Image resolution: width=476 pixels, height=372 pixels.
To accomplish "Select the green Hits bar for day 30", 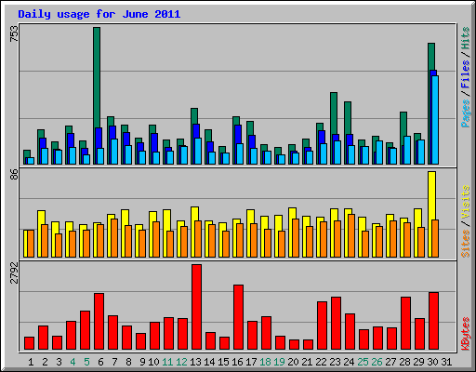I will [x=431, y=57].
